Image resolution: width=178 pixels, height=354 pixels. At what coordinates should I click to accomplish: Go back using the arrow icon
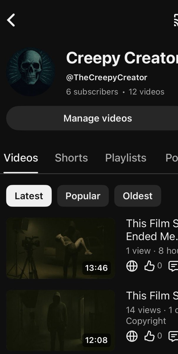pos(11,20)
